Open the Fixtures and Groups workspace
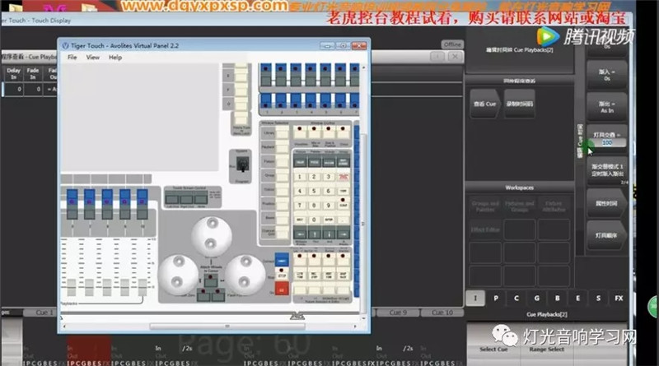The width and height of the screenshot is (659, 366). (520, 206)
